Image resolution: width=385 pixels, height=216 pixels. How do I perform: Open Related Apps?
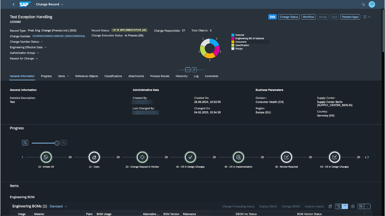point(350,17)
